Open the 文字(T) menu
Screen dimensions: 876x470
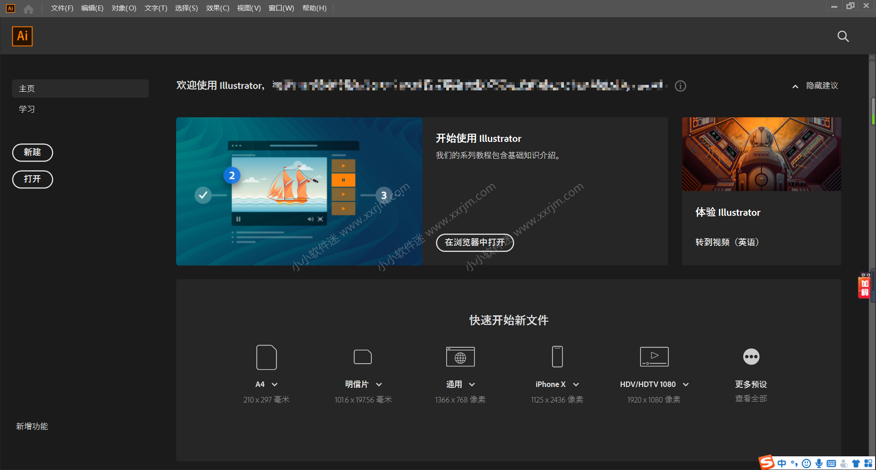[156, 8]
